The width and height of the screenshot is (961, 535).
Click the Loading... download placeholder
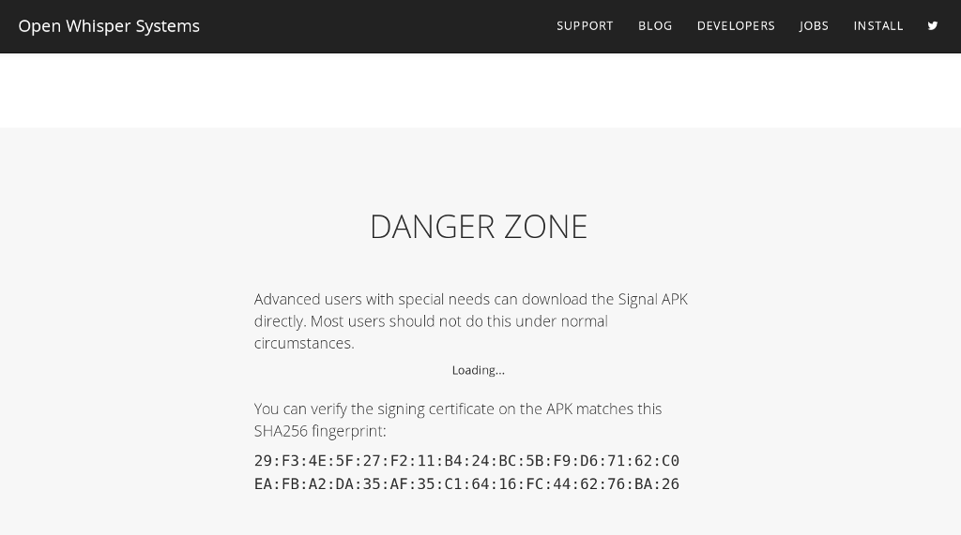tap(478, 370)
